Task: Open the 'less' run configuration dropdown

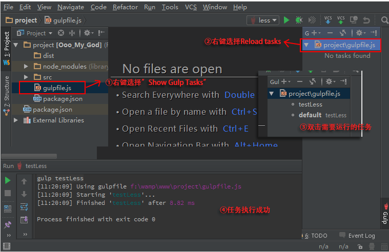Action: [263, 20]
